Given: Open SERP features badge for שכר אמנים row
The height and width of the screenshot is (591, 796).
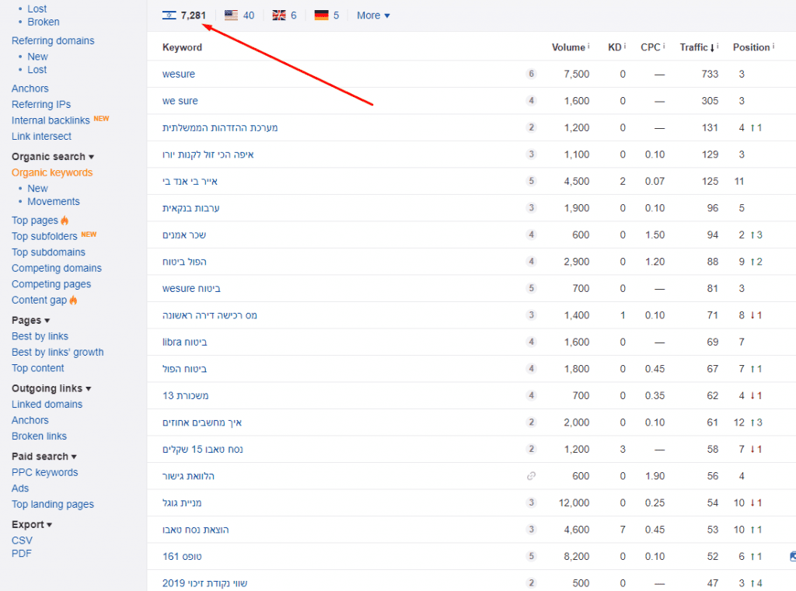Looking at the screenshot, I should click(531, 235).
